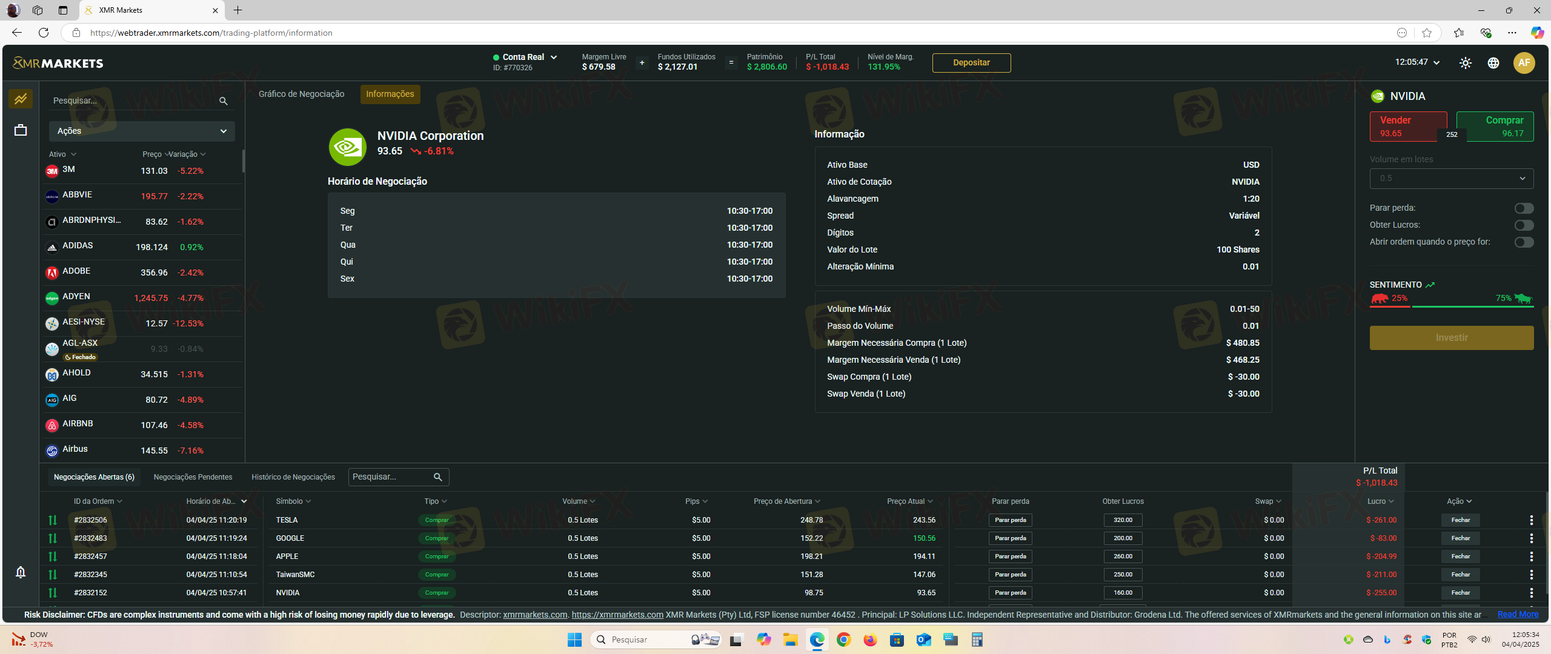Expand the Ações category dropdown

(x=142, y=131)
